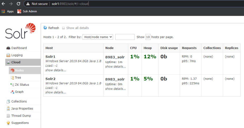Open the Graph view icon
Screen dimensions: 244x128
click(x=12, y=92)
